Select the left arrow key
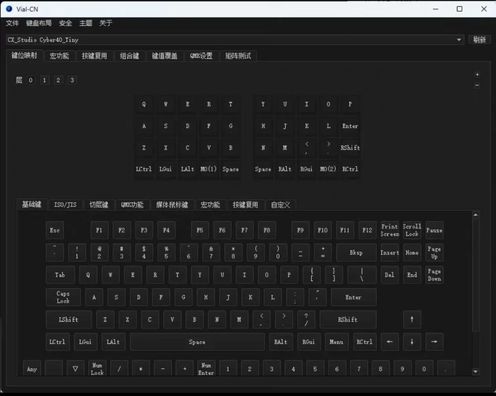 pyautogui.click(x=390, y=342)
